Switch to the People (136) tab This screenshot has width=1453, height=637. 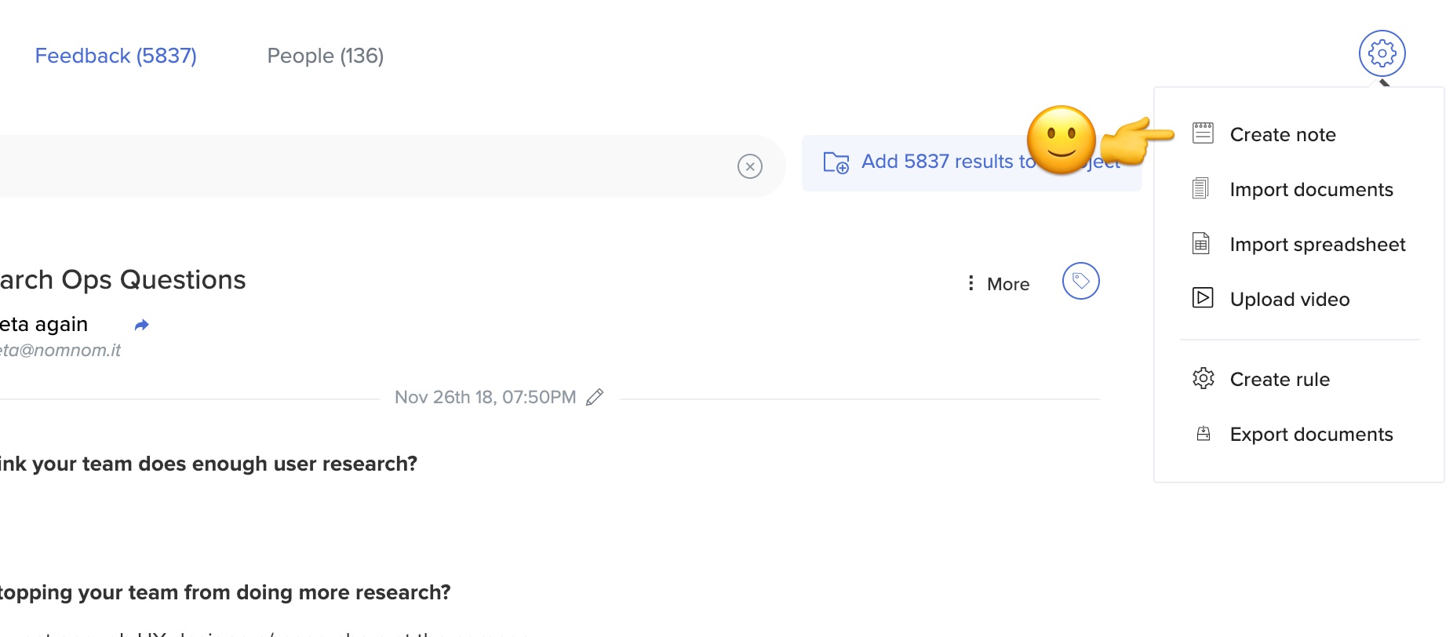325,56
